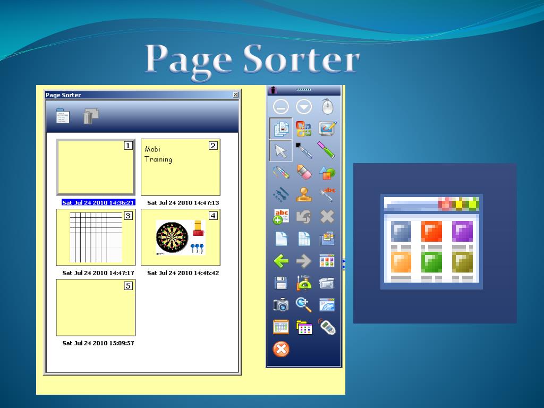Click the gray X clear icon

[327, 217]
